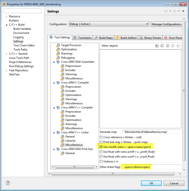Click the Other linker flags field
This screenshot has width=189, height=191.
point(152,167)
